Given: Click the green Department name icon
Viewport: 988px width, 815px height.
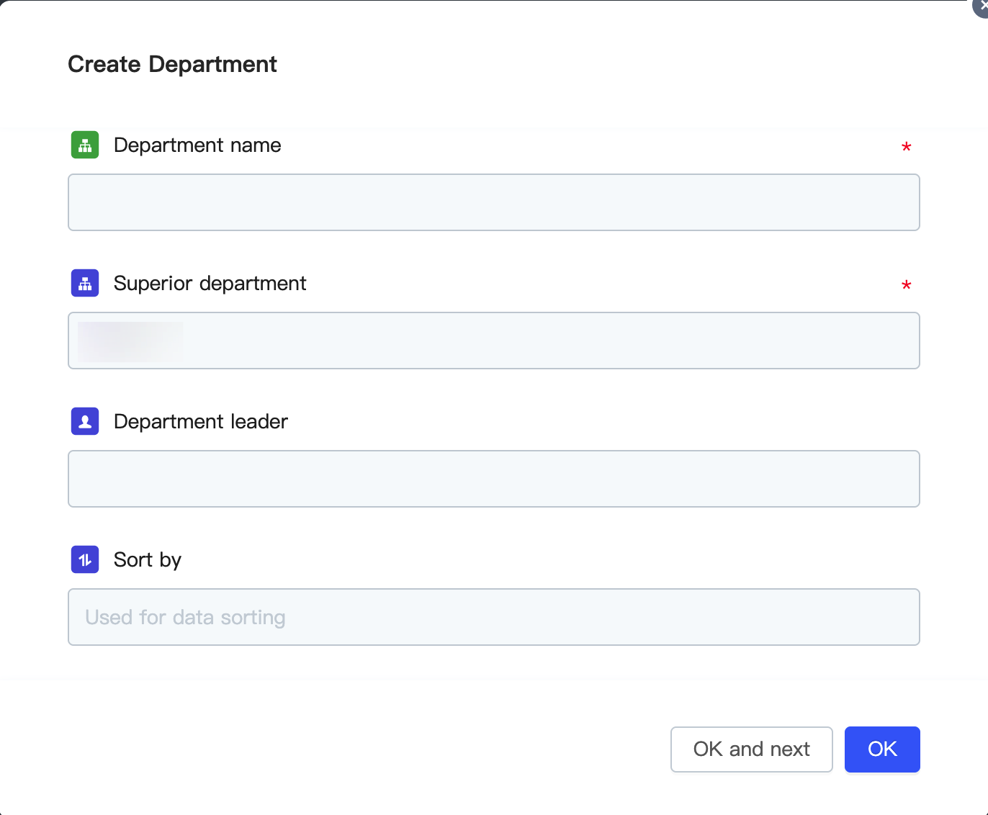Looking at the screenshot, I should click(x=85, y=145).
